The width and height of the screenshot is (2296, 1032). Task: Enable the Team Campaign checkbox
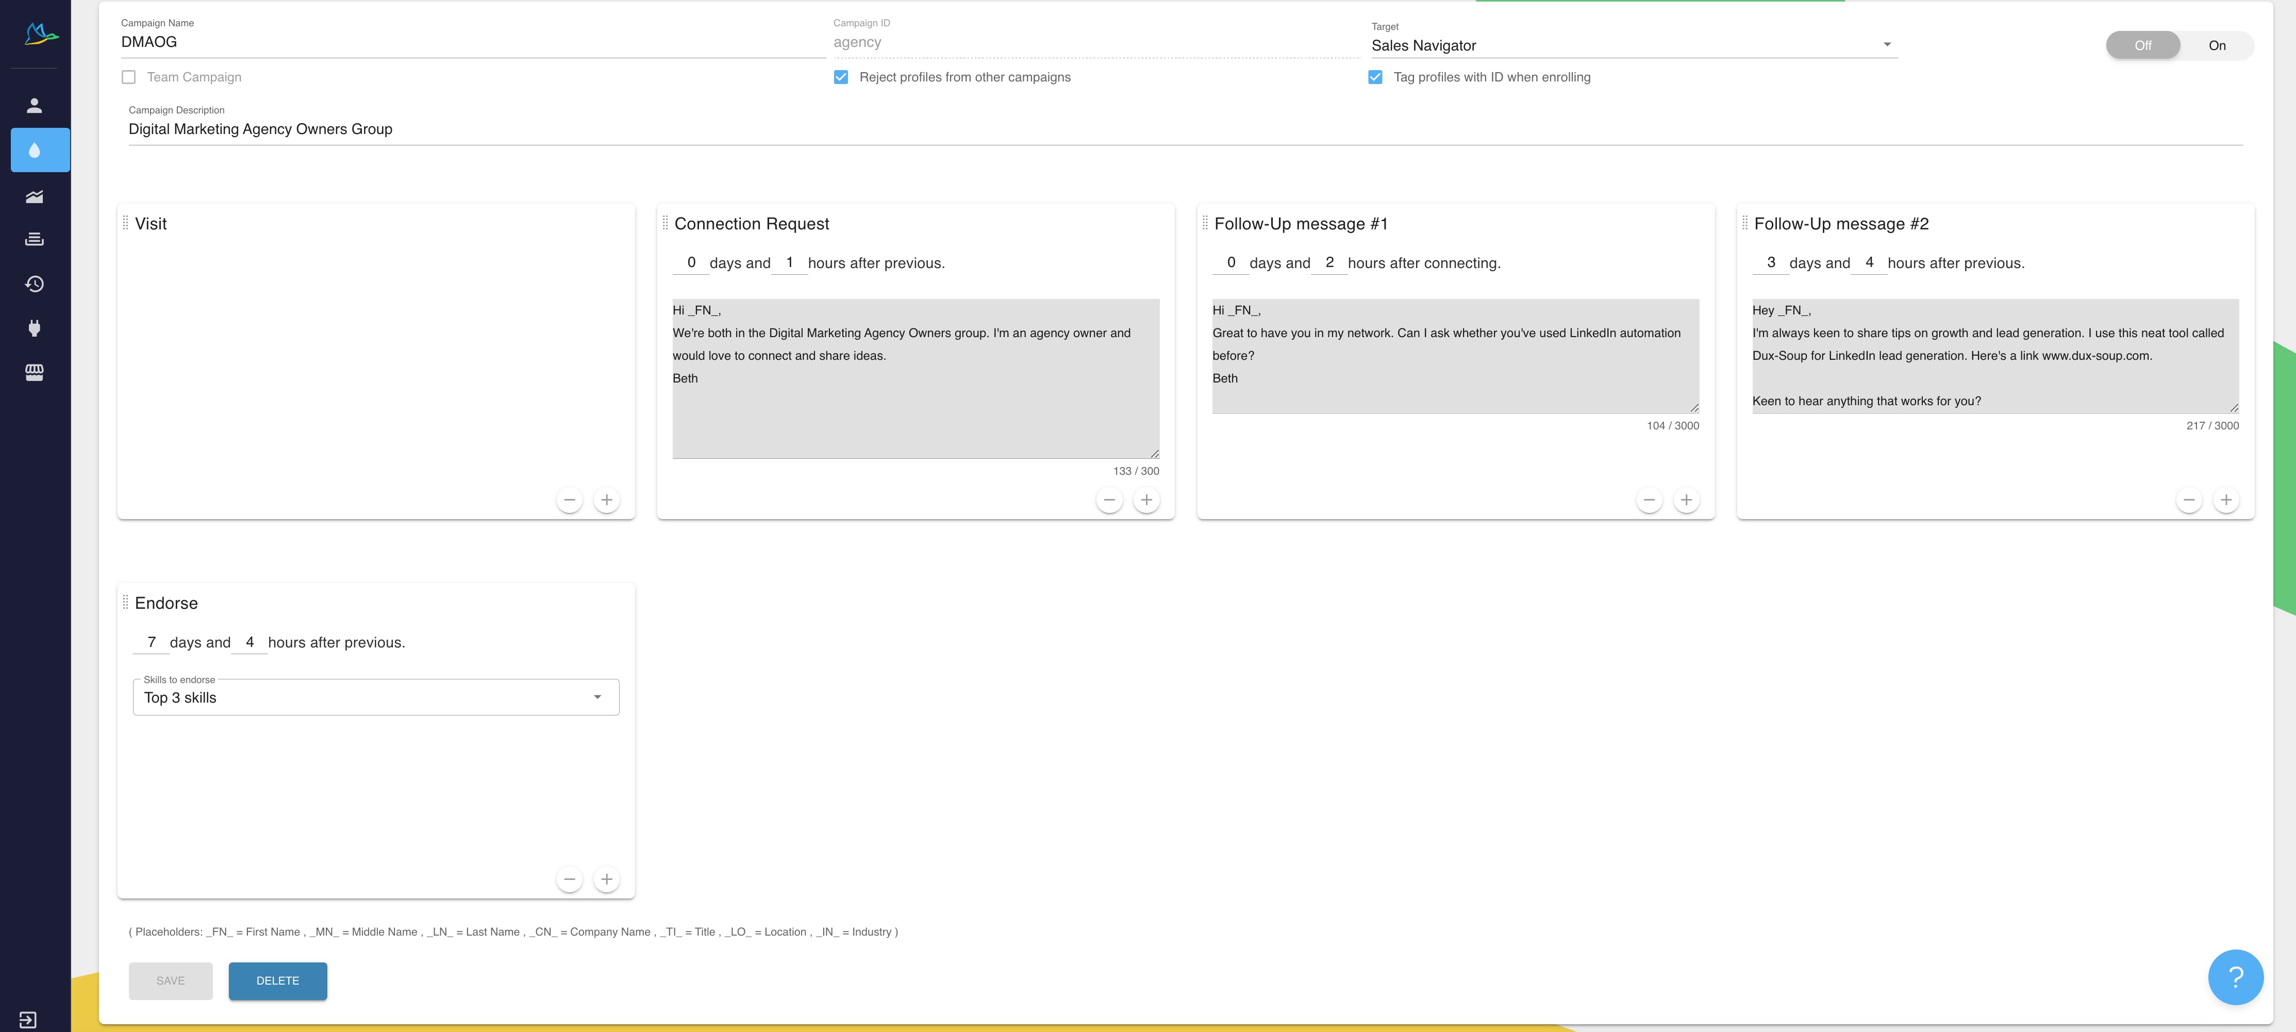coord(128,77)
